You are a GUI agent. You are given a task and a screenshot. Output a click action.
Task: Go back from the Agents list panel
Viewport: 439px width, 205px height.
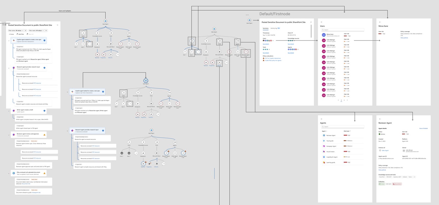pyautogui.click(x=322, y=119)
